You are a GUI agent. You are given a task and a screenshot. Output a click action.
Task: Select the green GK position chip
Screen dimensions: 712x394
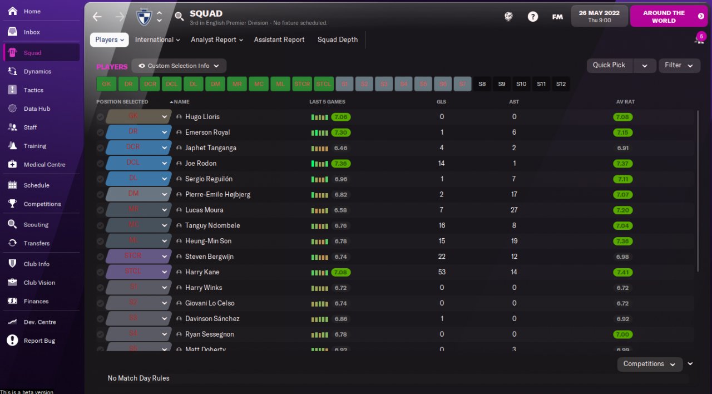tap(106, 84)
